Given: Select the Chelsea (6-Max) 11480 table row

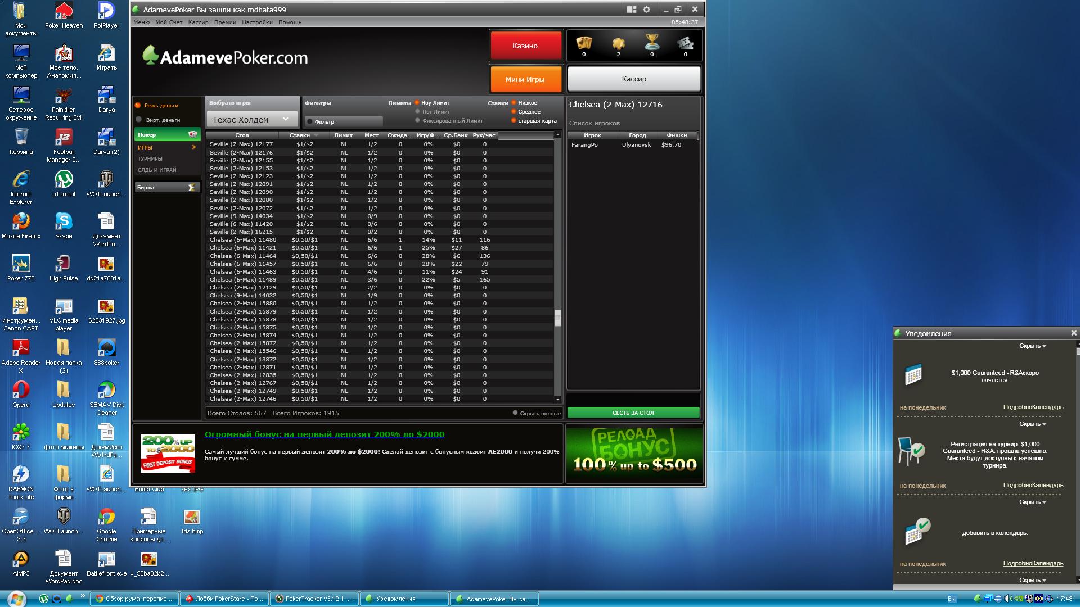Looking at the screenshot, I should [380, 239].
